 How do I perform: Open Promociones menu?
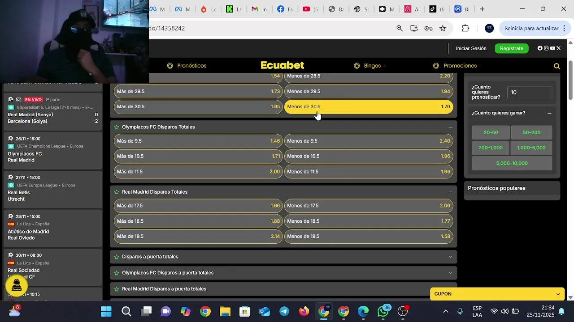(x=455, y=66)
